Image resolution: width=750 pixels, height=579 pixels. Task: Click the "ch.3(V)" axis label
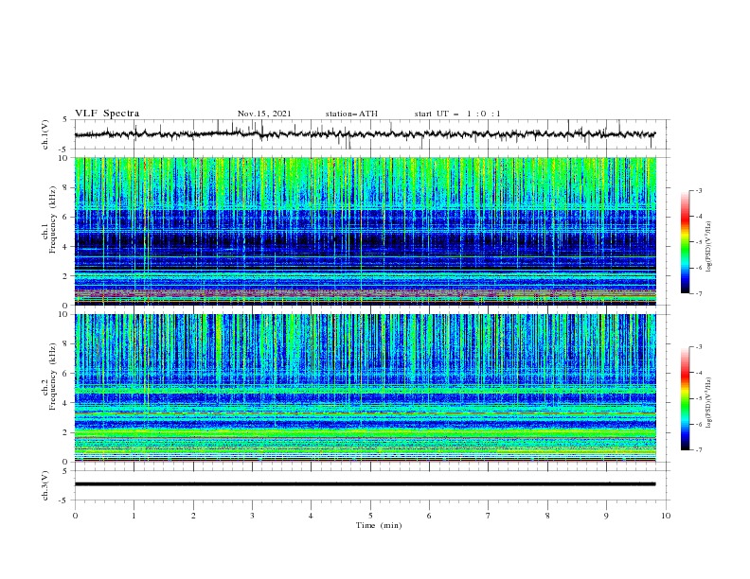[45, 485]
